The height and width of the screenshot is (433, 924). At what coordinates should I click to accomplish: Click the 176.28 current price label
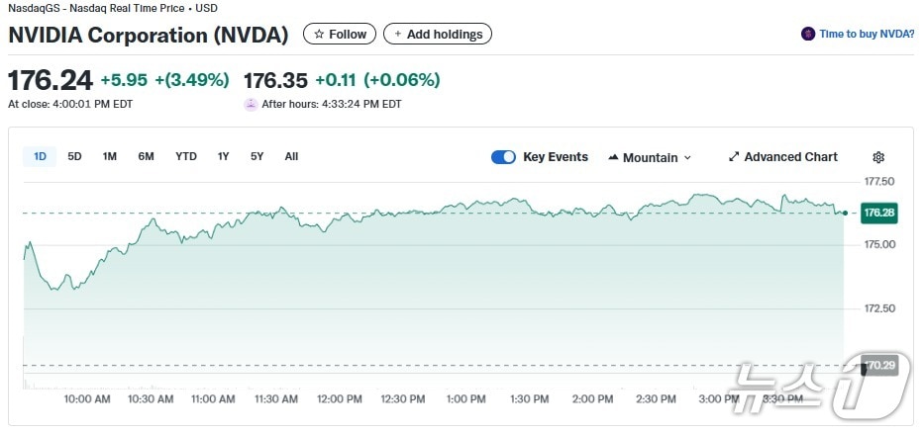click(x=879, y=213)
